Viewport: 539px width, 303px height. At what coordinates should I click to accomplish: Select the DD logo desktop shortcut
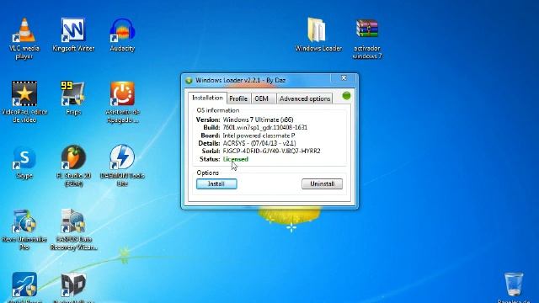click(73, 285)
